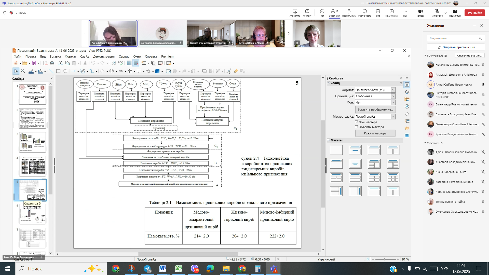The width and height of the screenshot is (489, 275).
Task: Open the 'Вставка' menu
Action: click(x=55, y=57)
